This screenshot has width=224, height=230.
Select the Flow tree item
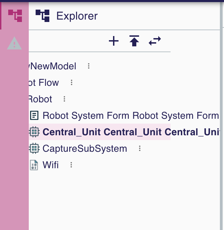pos(44,83)
